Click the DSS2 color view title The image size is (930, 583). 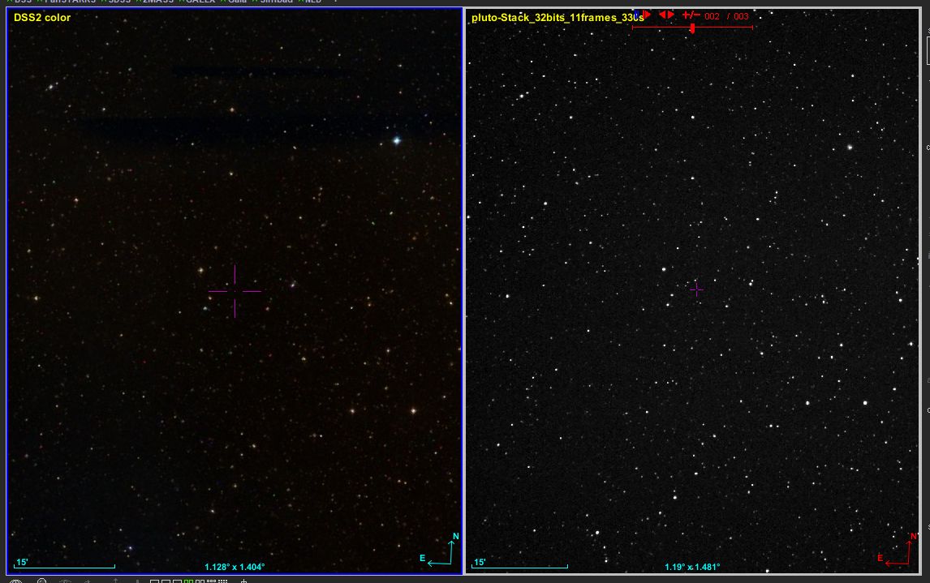pos(42,17)
